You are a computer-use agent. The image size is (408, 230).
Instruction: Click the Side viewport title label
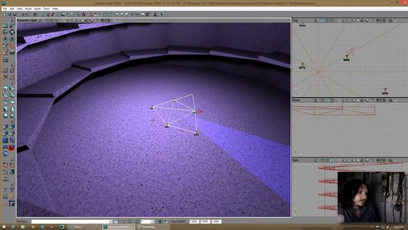click(x=295, y=160)
